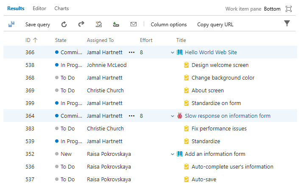The image size is (301, 191).
Task: Collapse Add an information form node
Action: click(173, 154)
